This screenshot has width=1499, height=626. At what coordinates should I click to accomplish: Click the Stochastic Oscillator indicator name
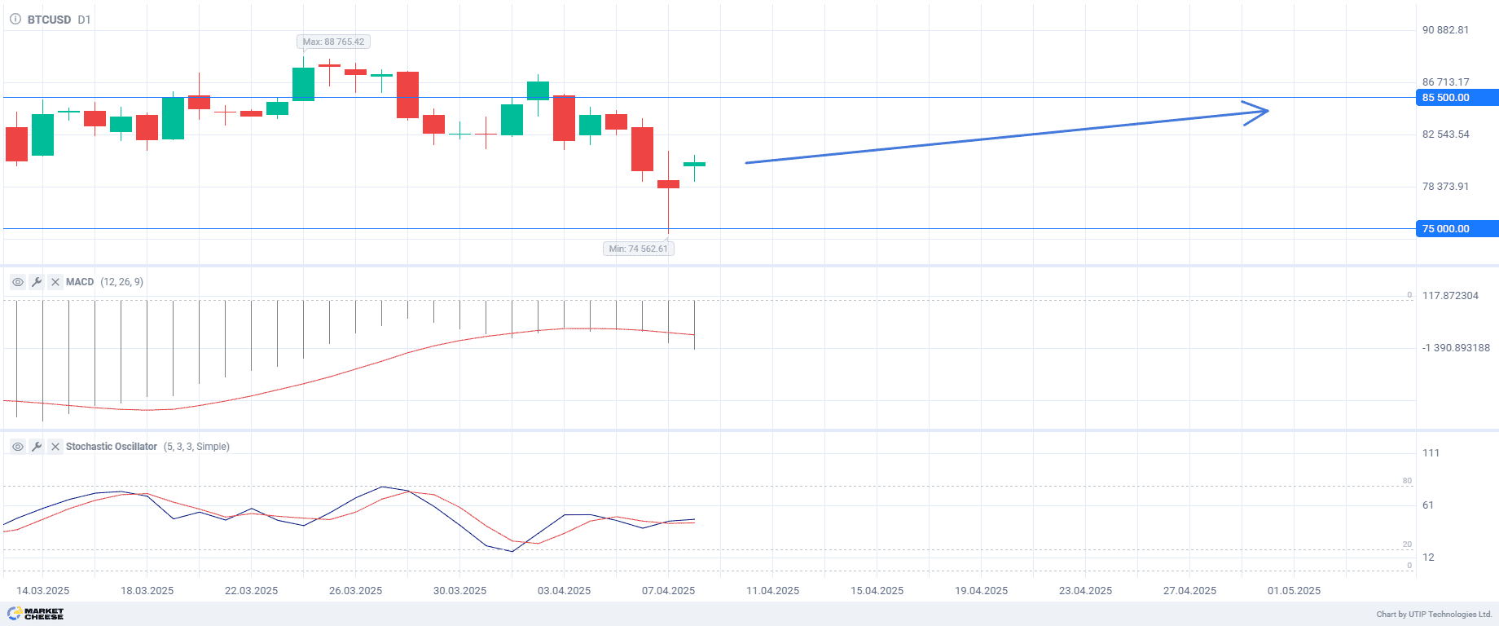tap(112, 447)
